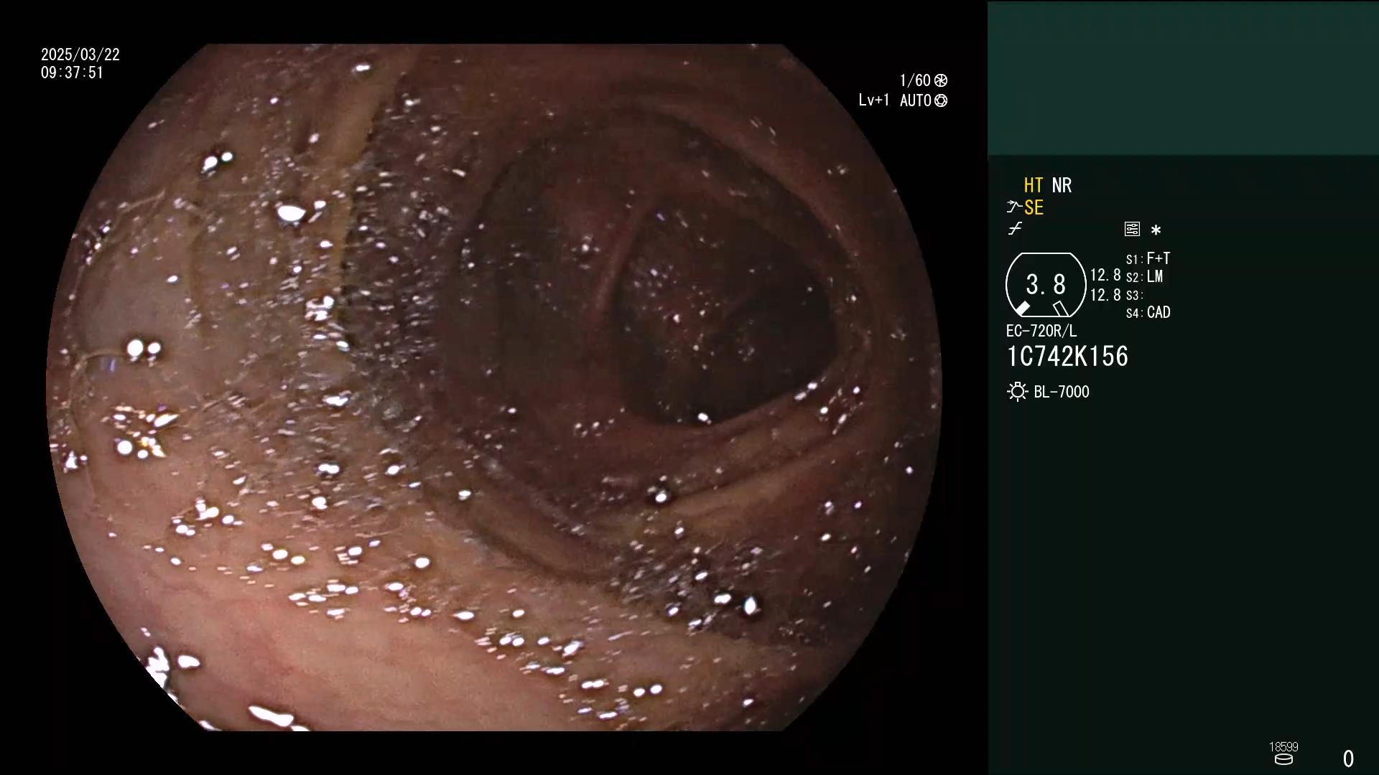Image resolution: width=1379 pixels, height=775 pixels.
Task: Click the 1/60 shutter speed indicator
Action: [915, 80]
